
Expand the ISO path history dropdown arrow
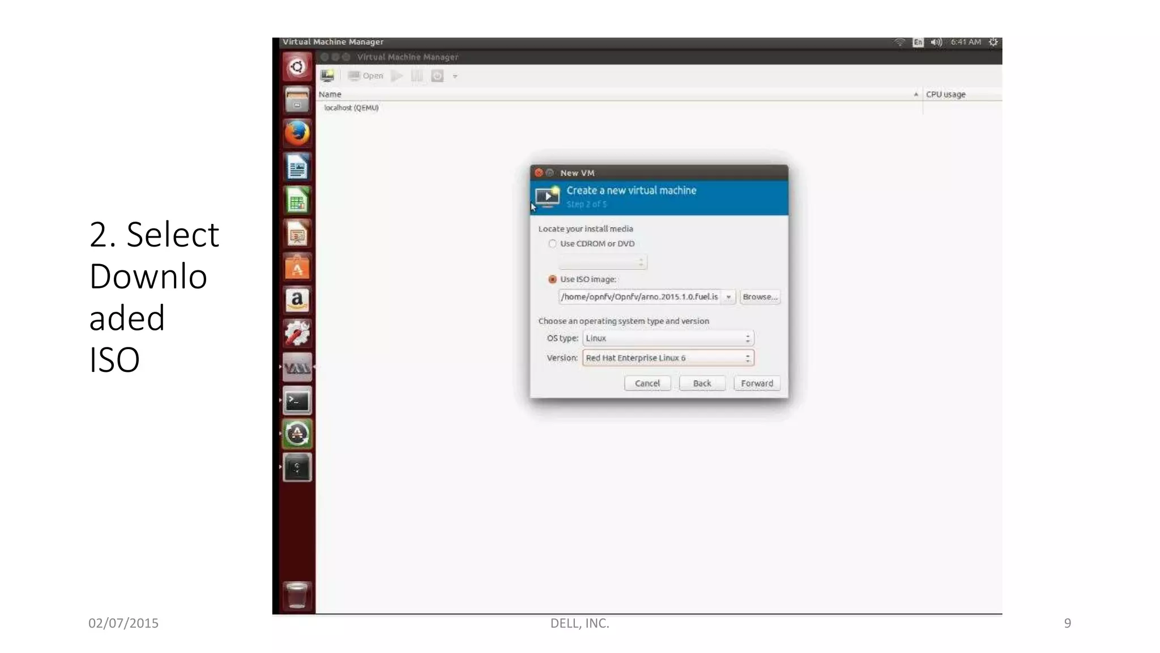coord(728,297)
